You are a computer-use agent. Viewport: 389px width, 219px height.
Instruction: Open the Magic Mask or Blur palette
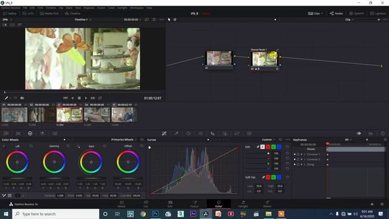213,133
